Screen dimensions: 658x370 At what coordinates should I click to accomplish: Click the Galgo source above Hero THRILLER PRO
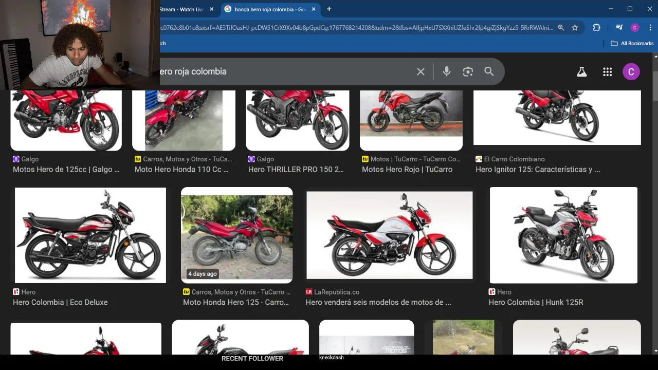pyautogui.click(x=265, y=159)
